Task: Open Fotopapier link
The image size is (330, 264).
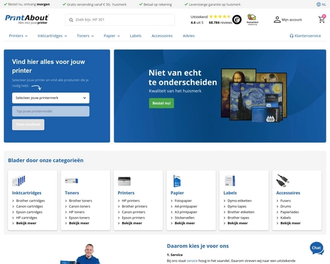Action: point(183,200)
